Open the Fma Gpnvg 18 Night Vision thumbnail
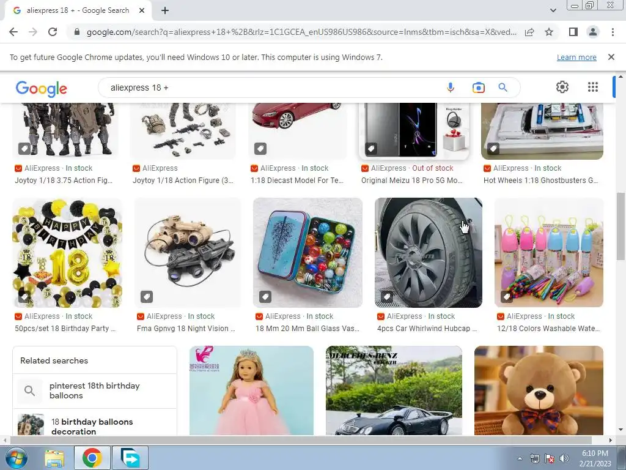 tap(188, 253)
